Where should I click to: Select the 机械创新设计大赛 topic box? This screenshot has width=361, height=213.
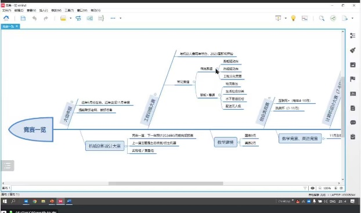point(104,146)
